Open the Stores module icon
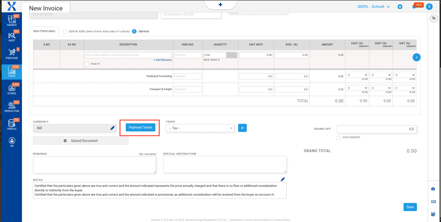Viewport: 441px width, 222px height. point(12,89)
